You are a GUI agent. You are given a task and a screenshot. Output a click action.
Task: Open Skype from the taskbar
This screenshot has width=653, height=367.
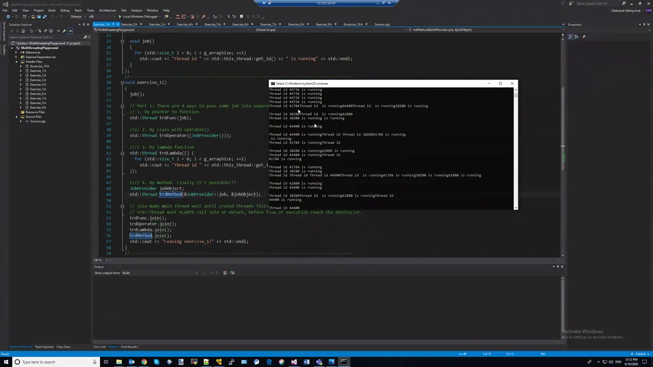pos(156,362)
